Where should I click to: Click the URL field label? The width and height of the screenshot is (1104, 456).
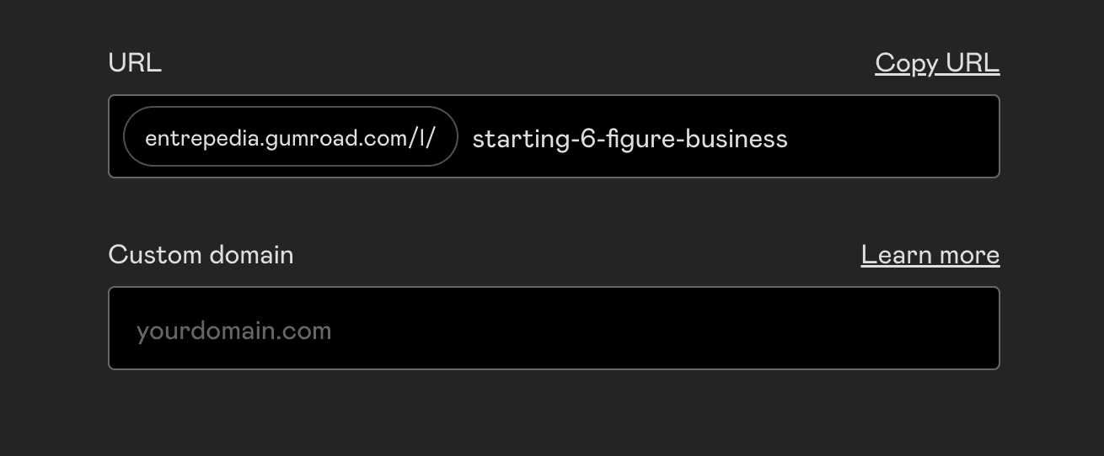(135, 63)
